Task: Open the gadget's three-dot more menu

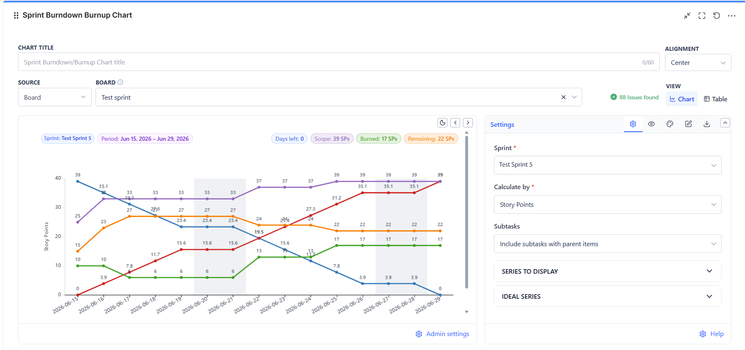Action: coord(731,16)
